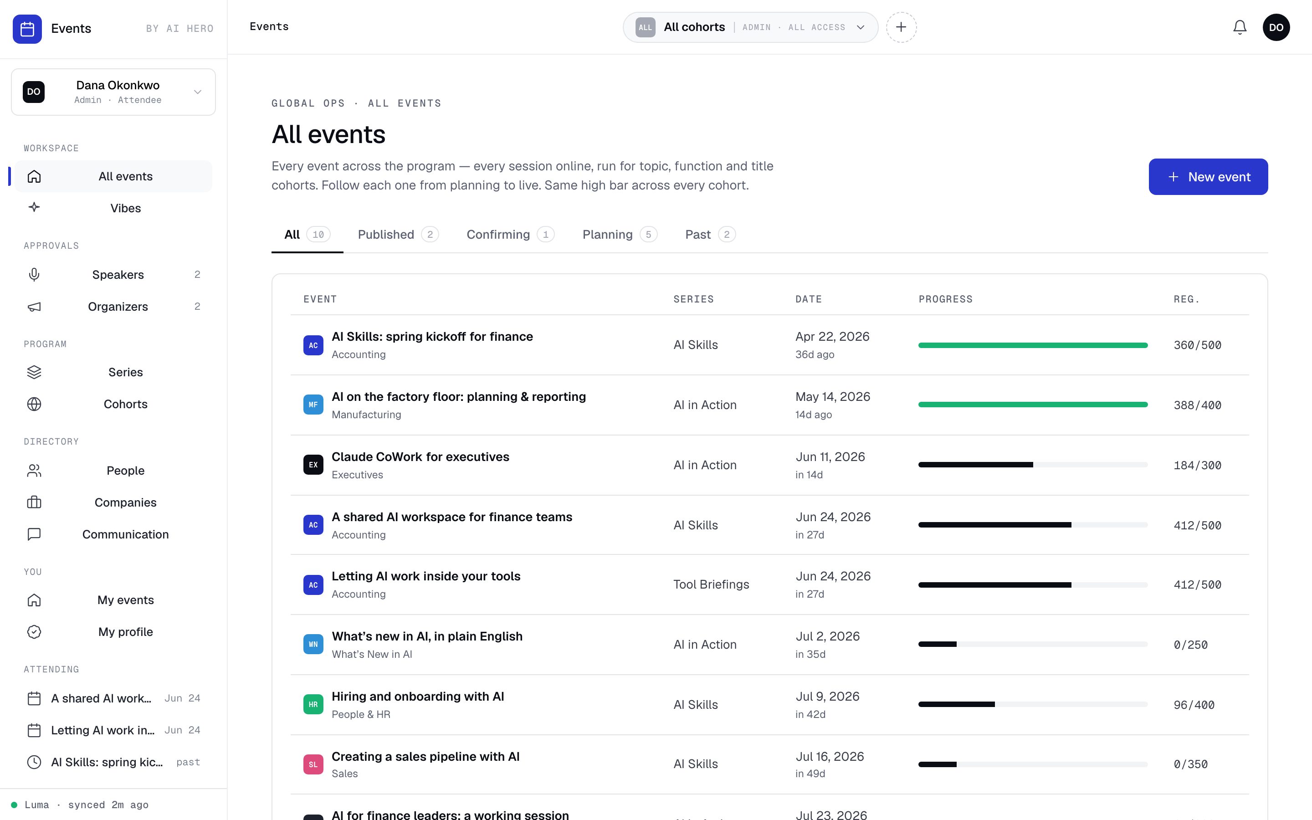The width and height of the screenshot is (1312, 820).
Task: Open the notifications bell
Action: pos(1240,27)
